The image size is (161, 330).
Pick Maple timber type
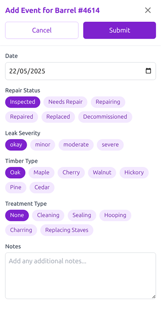coord(41,173)
